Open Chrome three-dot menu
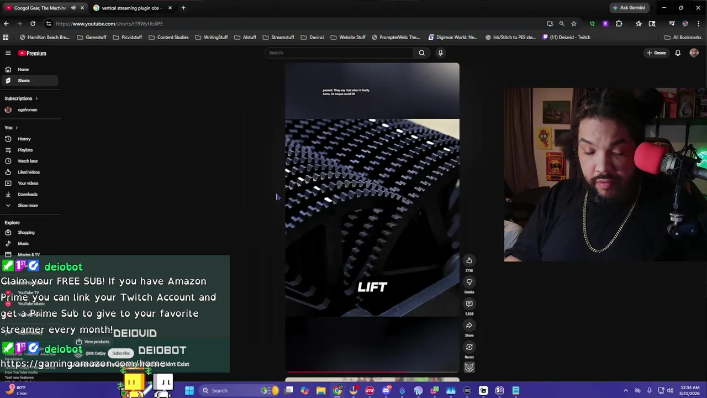Image resolution: width=707 pixels, height=398 pixels. 698,24
